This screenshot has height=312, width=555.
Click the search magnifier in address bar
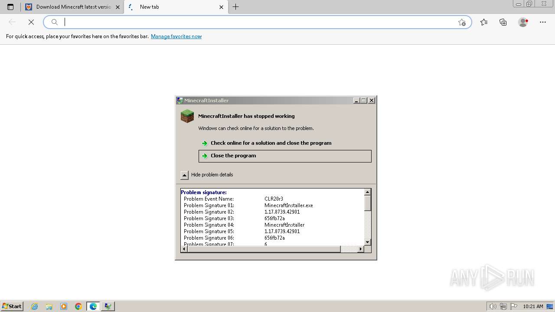click(x=55, y=22)
